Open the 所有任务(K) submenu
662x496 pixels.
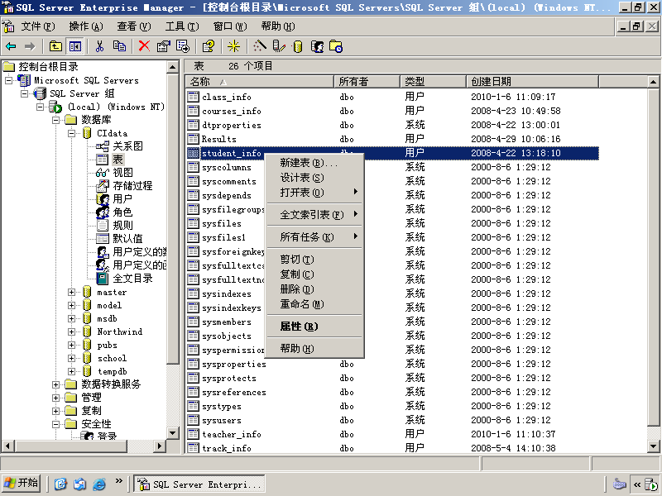[314, 237]
